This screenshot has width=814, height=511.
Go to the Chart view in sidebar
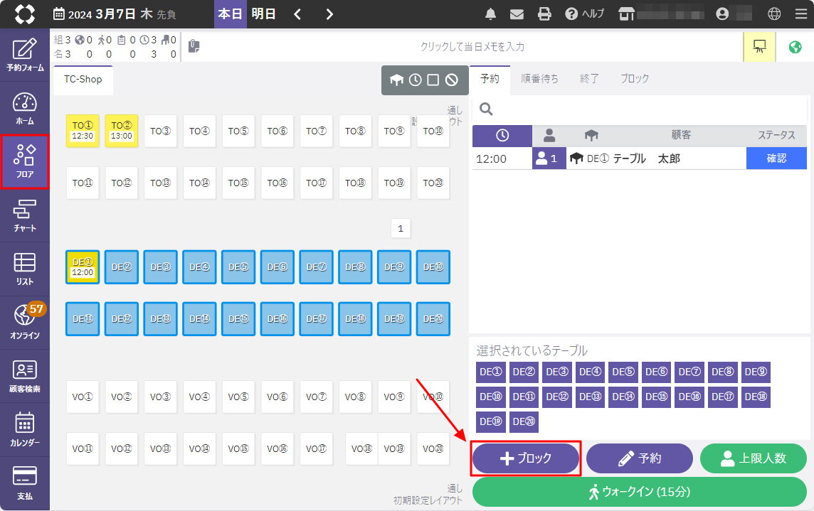[25, 216]
